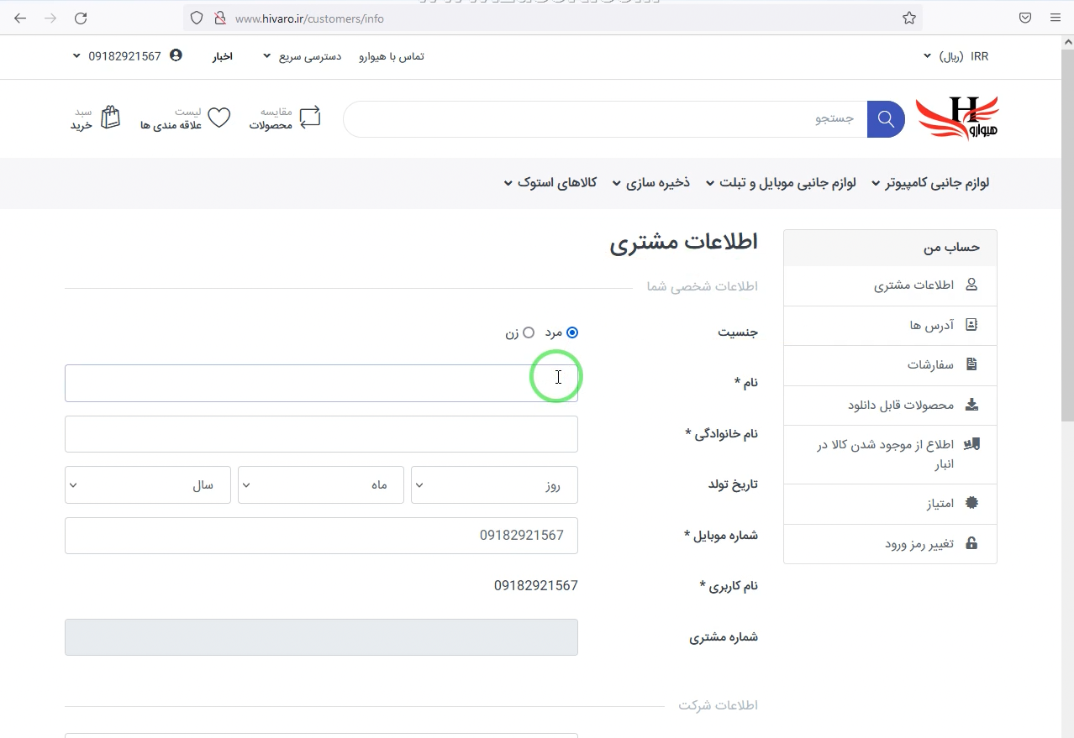Open the روز birth day dropdown
The height and width of the screenshot is (738, 1074).
tap(494, 485)
